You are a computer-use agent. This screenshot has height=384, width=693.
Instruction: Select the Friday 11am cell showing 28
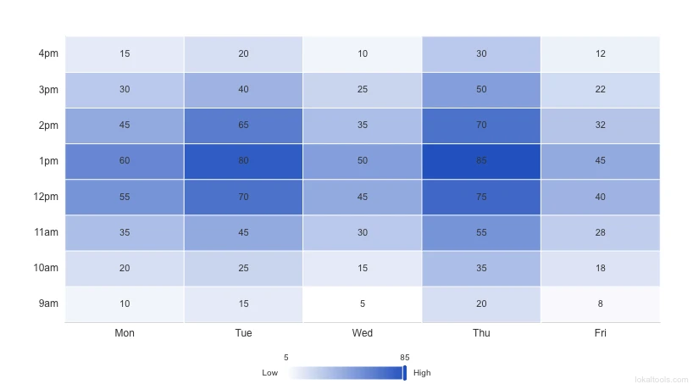[600, 232]
